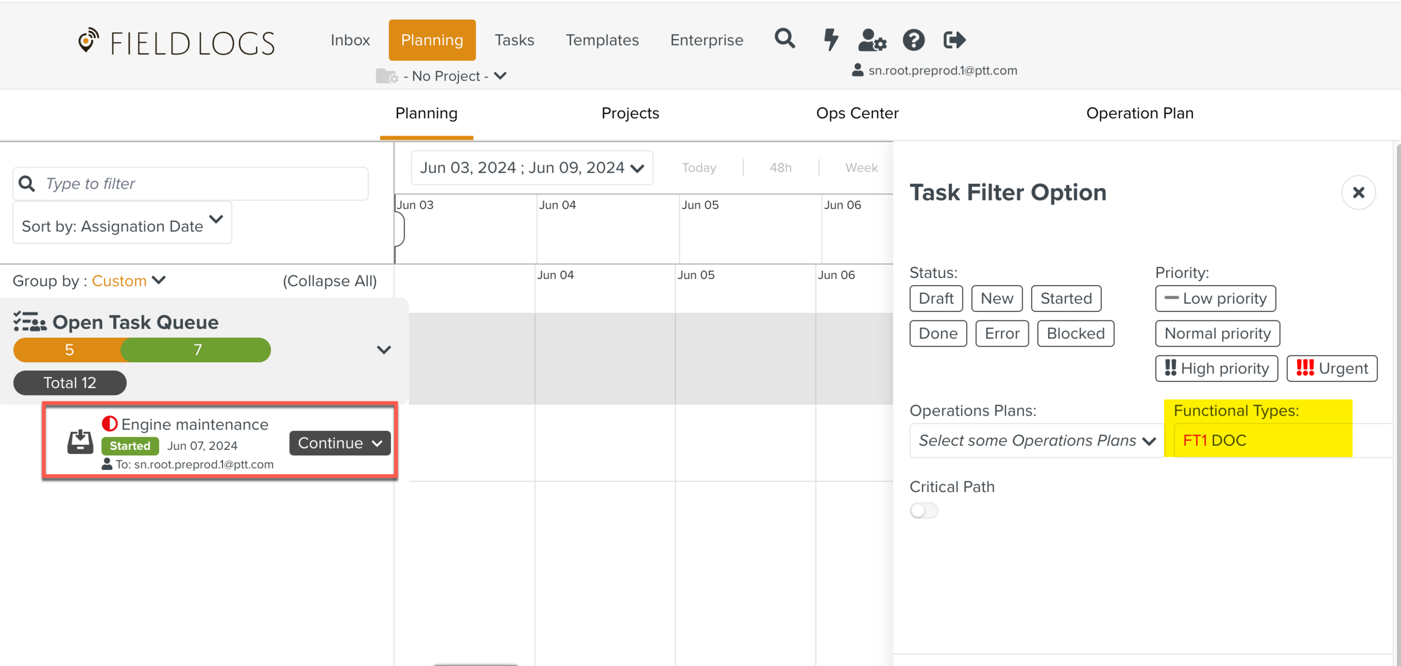Image resolution: width=1401 pixels, height=666 pixels.
Task: Open the Select some Operations Plans dropdown
Action: coord(1036,441)
